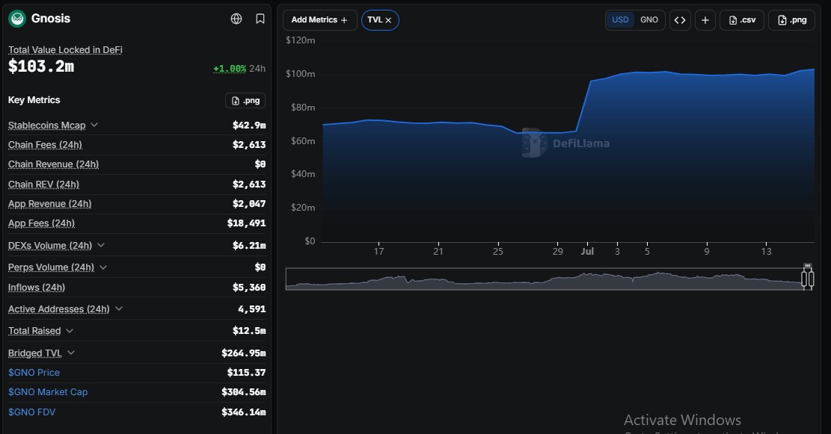Click the plus icon in chart toolbar
The image size is (831, 434).
coord(705,20)
